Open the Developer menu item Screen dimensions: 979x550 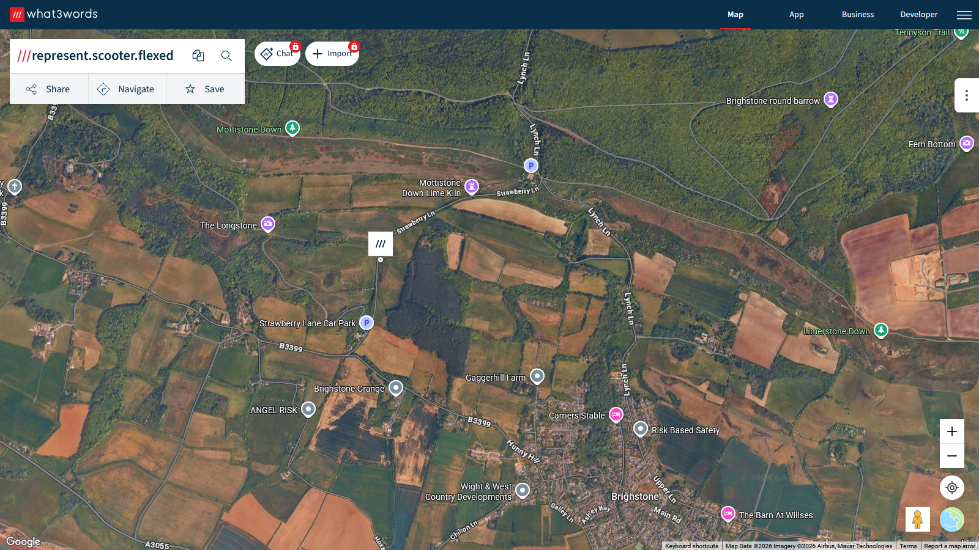pyautogui.click(x=918, y=15)
